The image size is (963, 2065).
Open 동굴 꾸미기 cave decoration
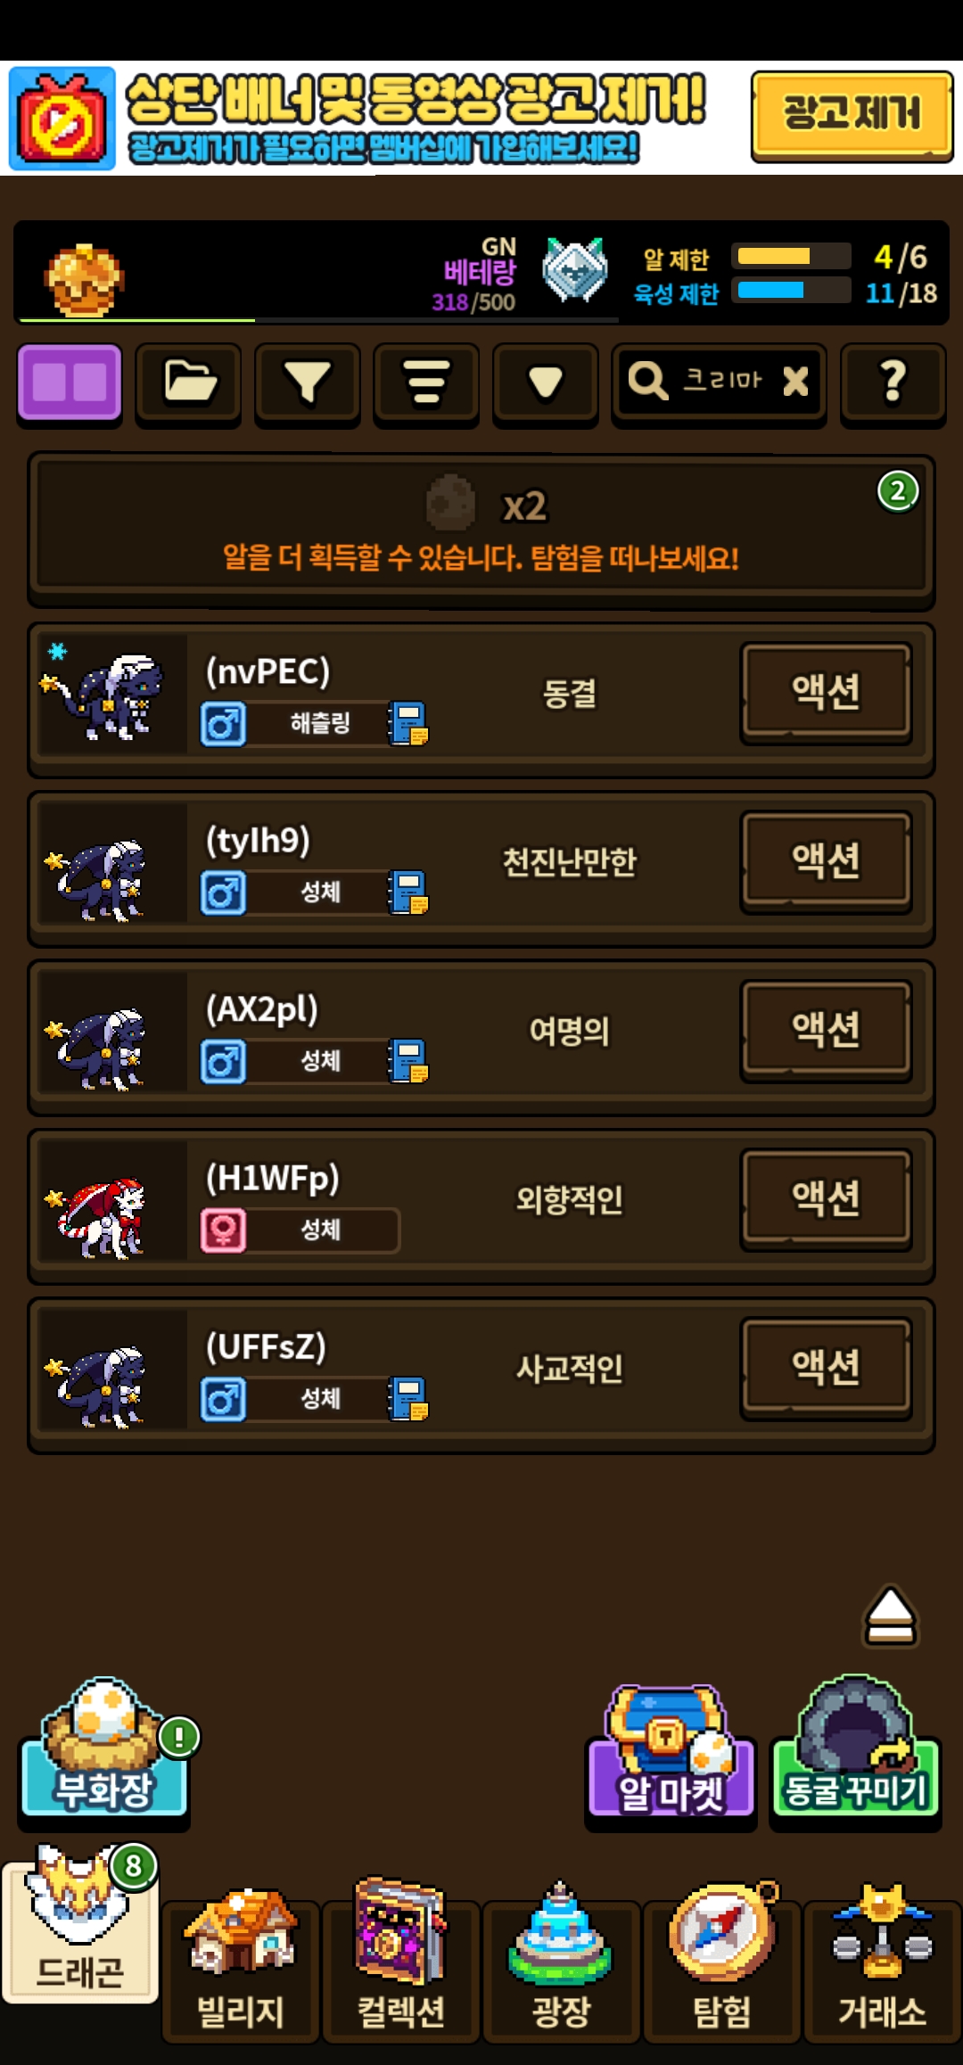click(x=855, y=1750)
